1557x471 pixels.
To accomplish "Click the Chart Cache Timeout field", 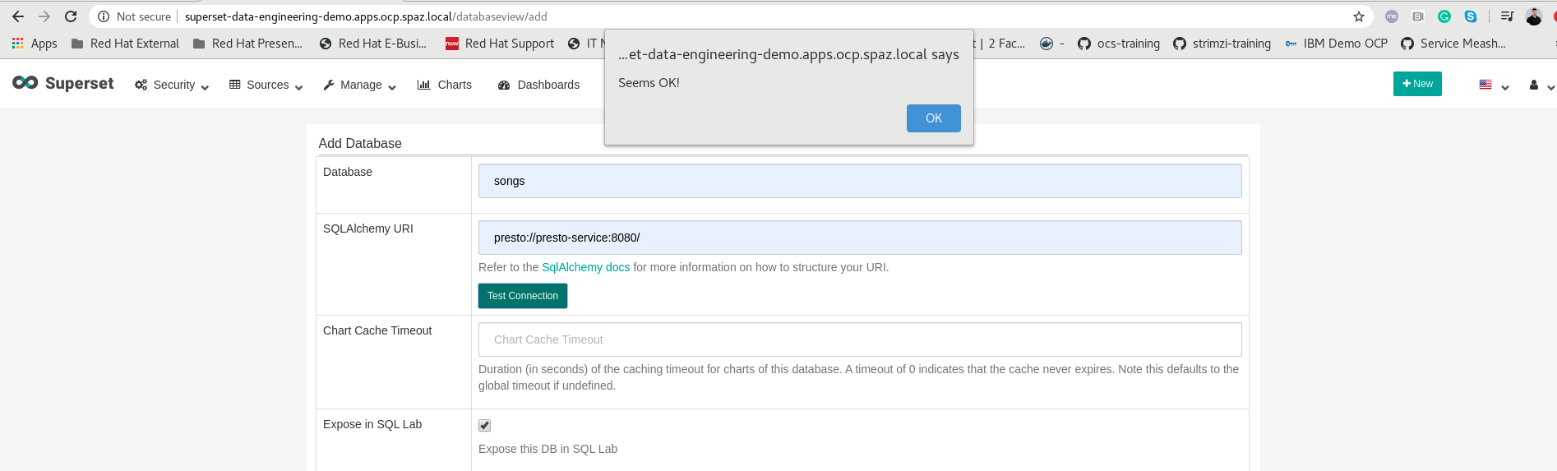I will point(859,339).
